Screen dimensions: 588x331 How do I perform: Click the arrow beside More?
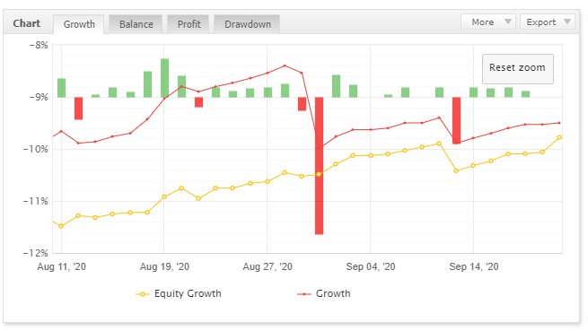coord(508,22)
